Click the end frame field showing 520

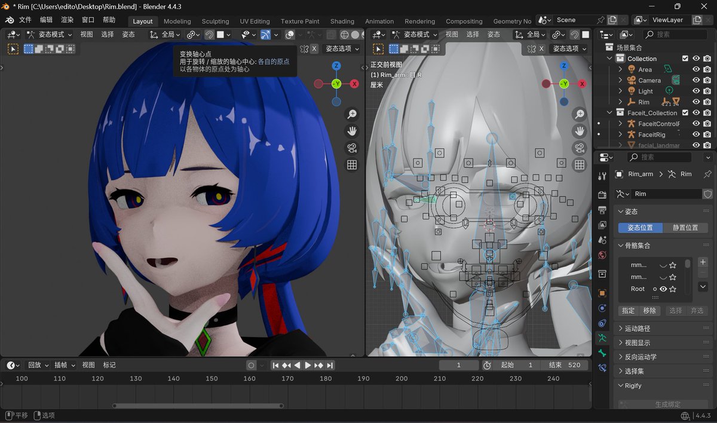[x=565, y=365]
